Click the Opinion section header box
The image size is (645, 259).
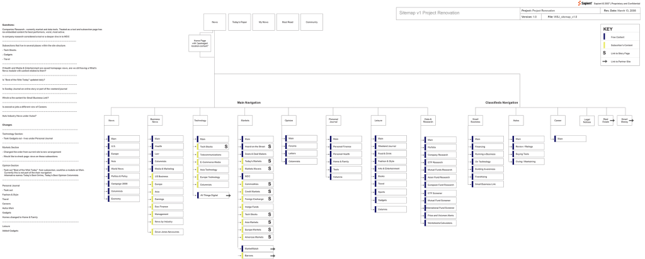[288, 121]
